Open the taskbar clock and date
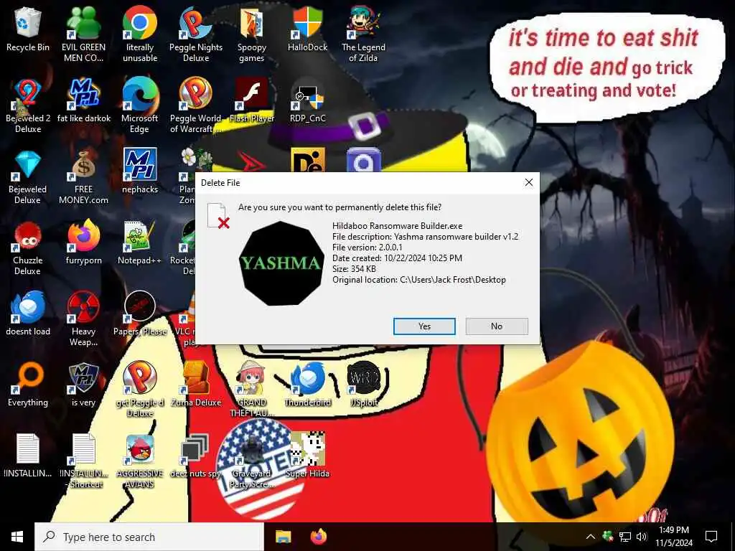The image size is (735, 551). (x=674, y=537)
